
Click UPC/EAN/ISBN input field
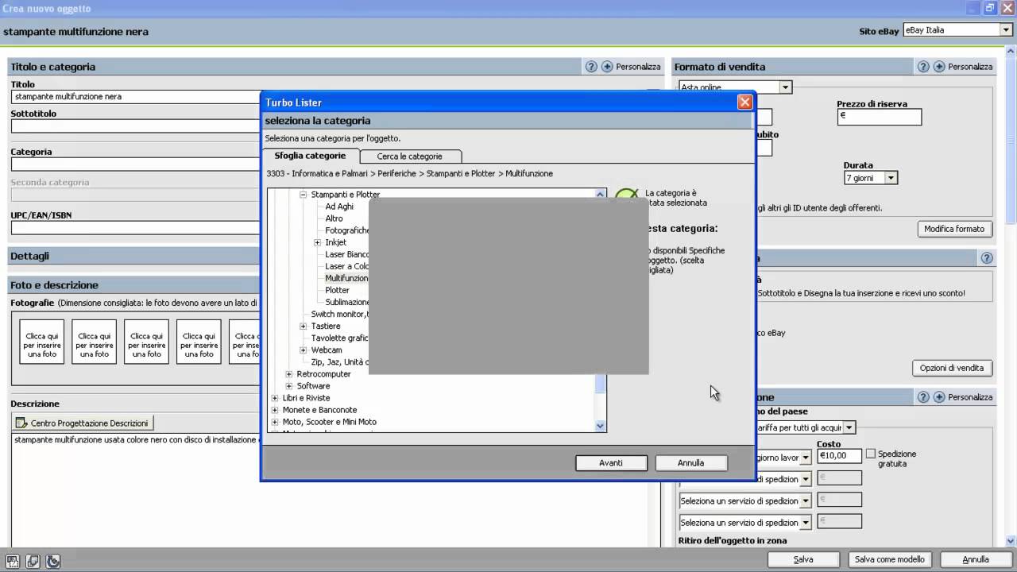(x=136, y=228)
